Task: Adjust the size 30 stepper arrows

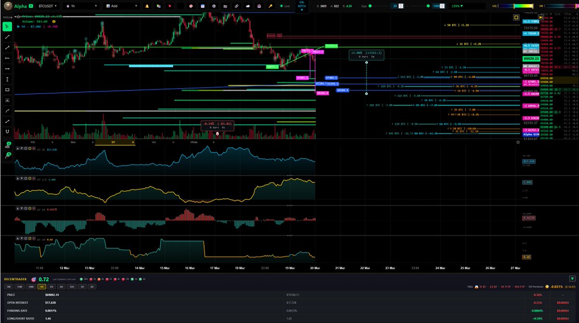Action: click(x=400, y=6)
